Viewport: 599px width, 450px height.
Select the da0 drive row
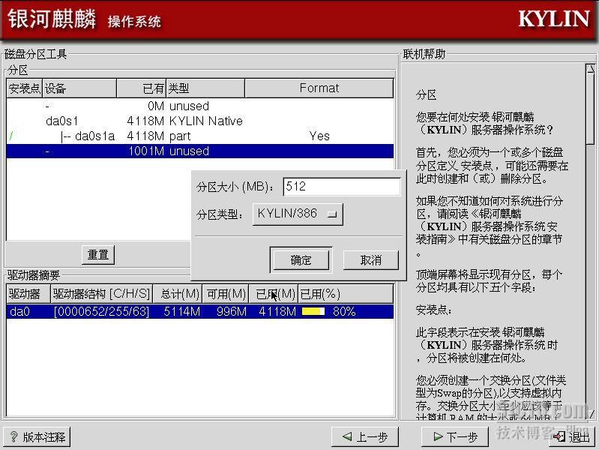[200, 311]
